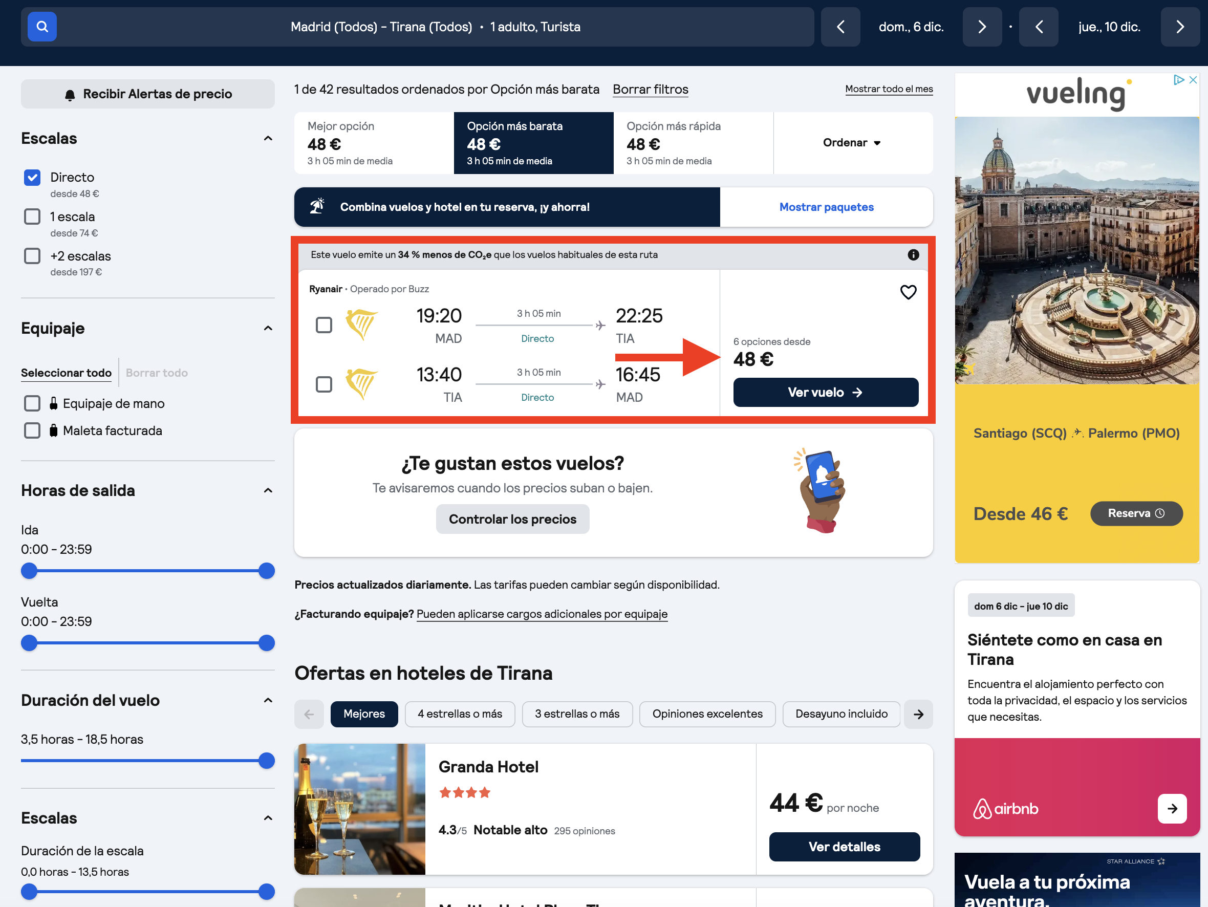
Task: Move return date back from jue., 10 dic.
Action: click(1039, 27)
